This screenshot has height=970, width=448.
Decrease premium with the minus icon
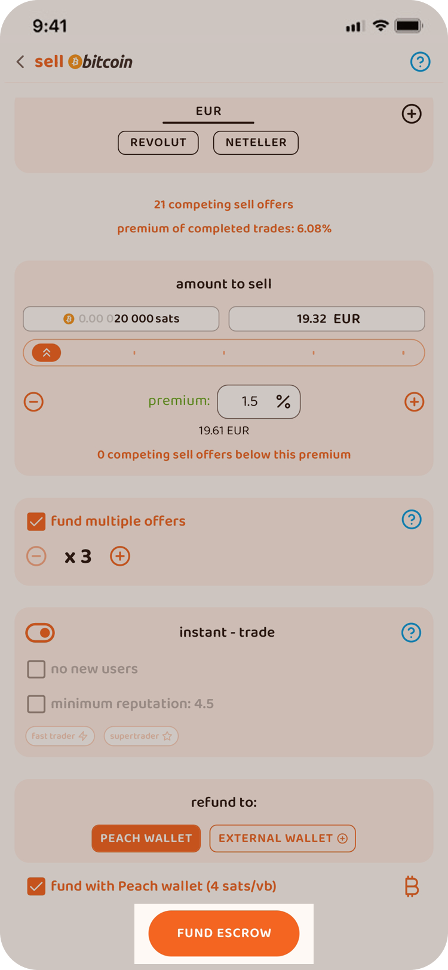(x=34, y=401)
